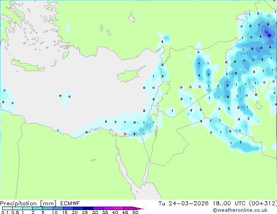Viewport: 277px width, 214px height.
Task: Click the legend label '0.5'
Action: (x=15, y=212)
